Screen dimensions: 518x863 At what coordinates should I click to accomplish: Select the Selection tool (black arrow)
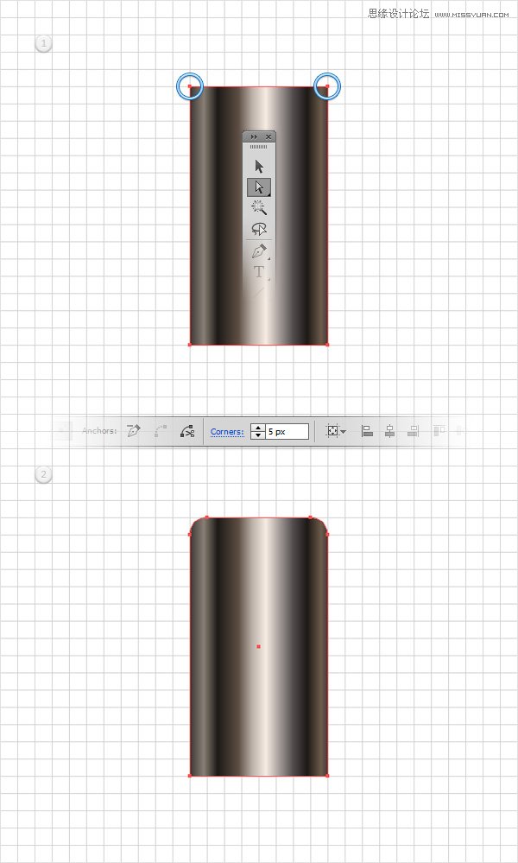click(x=259, y=166)
